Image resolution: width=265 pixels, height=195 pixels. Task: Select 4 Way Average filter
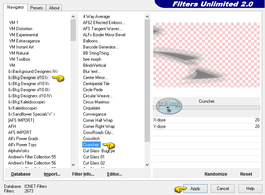[96, 17]
